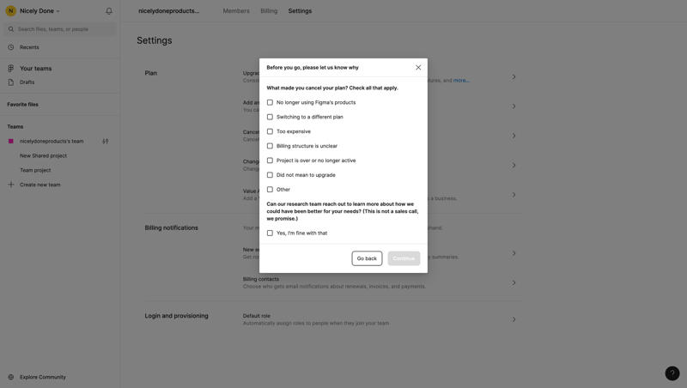The height and width of the screenshot is (388, 687).
Task: Close the cancellation survey dialog
Action: pyautogui.click(x=418, y=68)
